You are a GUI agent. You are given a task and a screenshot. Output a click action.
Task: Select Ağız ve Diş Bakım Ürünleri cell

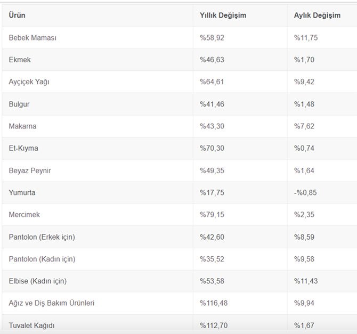[x=51, y=303]
